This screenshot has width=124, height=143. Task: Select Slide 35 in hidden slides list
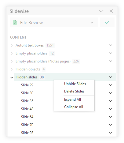27,101
